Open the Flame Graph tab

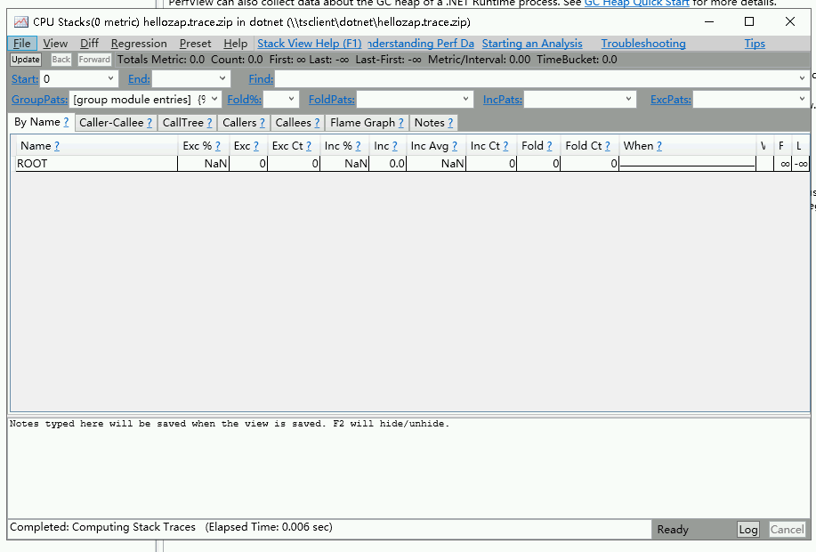pyautogui.click(x=367, y=122)
